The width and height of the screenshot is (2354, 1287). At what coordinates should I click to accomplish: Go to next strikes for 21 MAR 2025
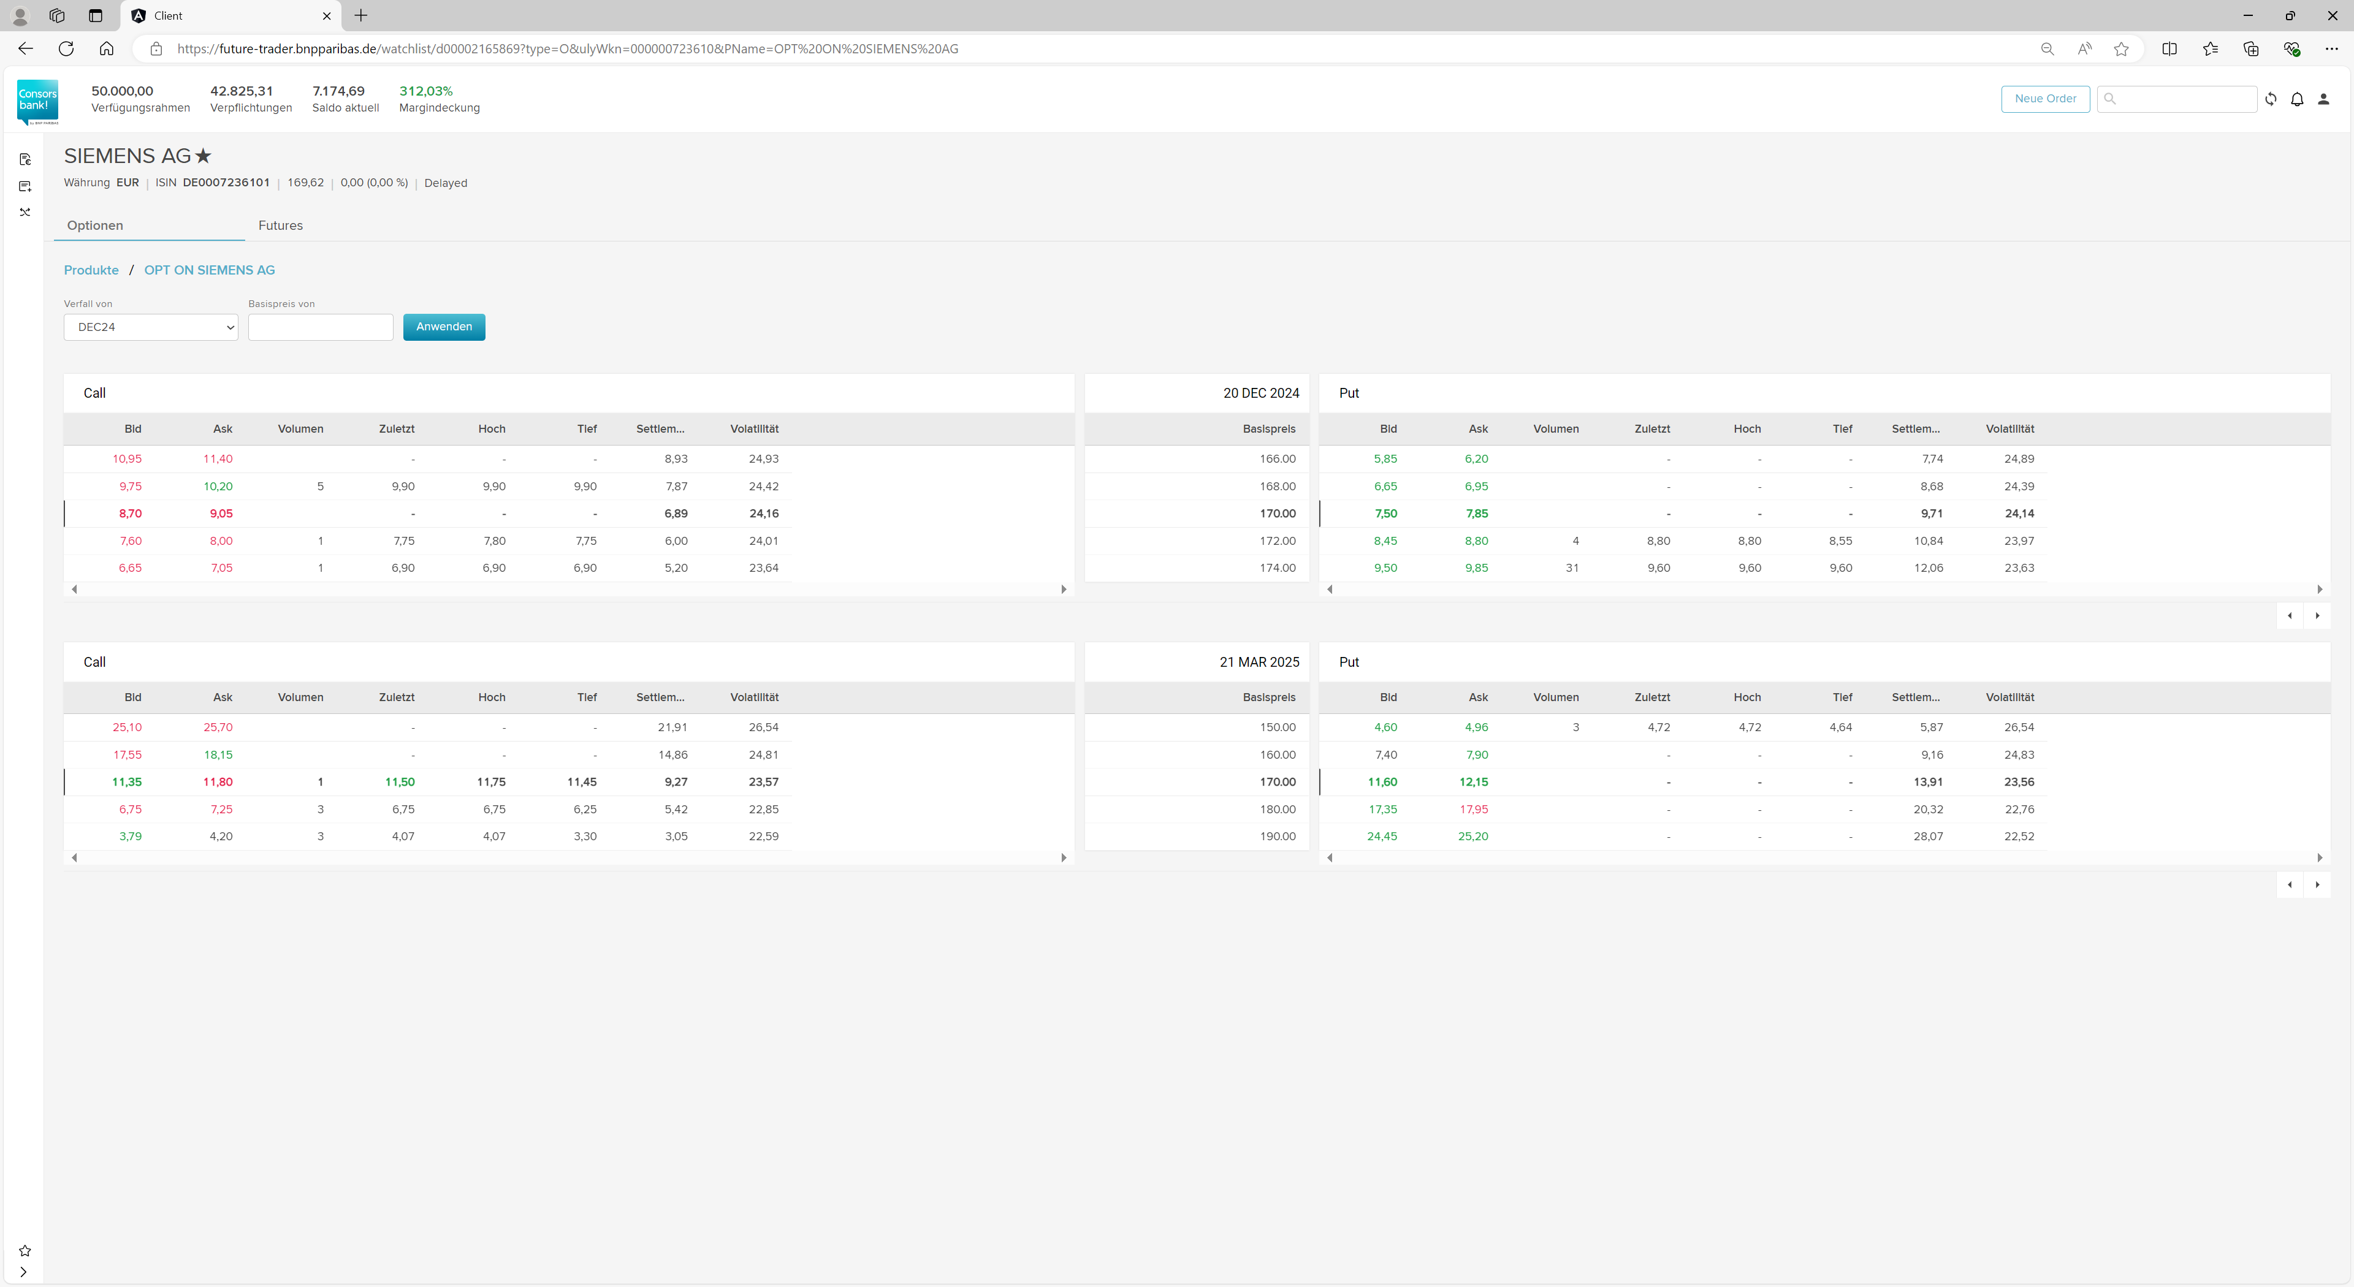(2317, 884)
